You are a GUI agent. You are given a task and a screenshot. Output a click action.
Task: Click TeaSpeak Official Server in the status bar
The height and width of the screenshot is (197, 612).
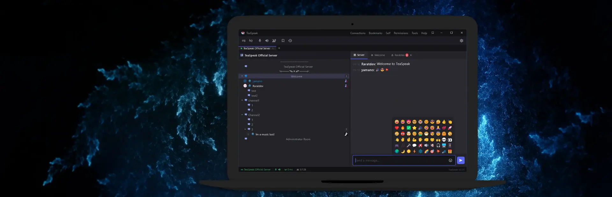pos(256,170)
